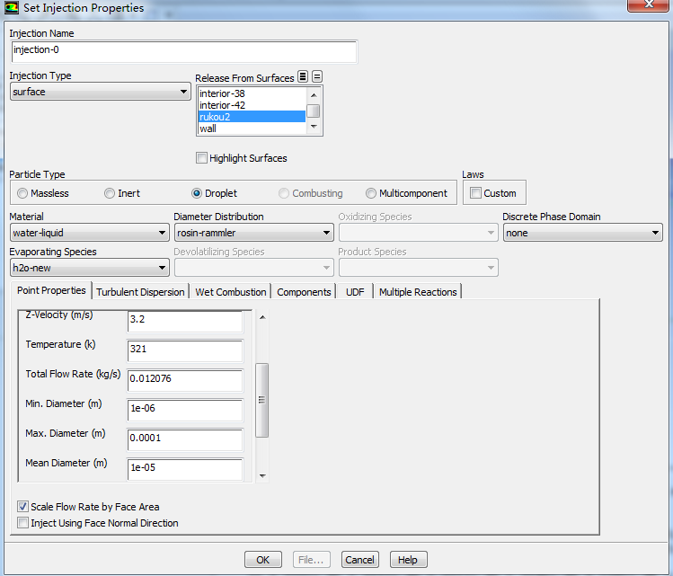Viewport: 673px width, 576px height.
Task: Click the Total Flow Rate input field
Action: click(184, 379)
